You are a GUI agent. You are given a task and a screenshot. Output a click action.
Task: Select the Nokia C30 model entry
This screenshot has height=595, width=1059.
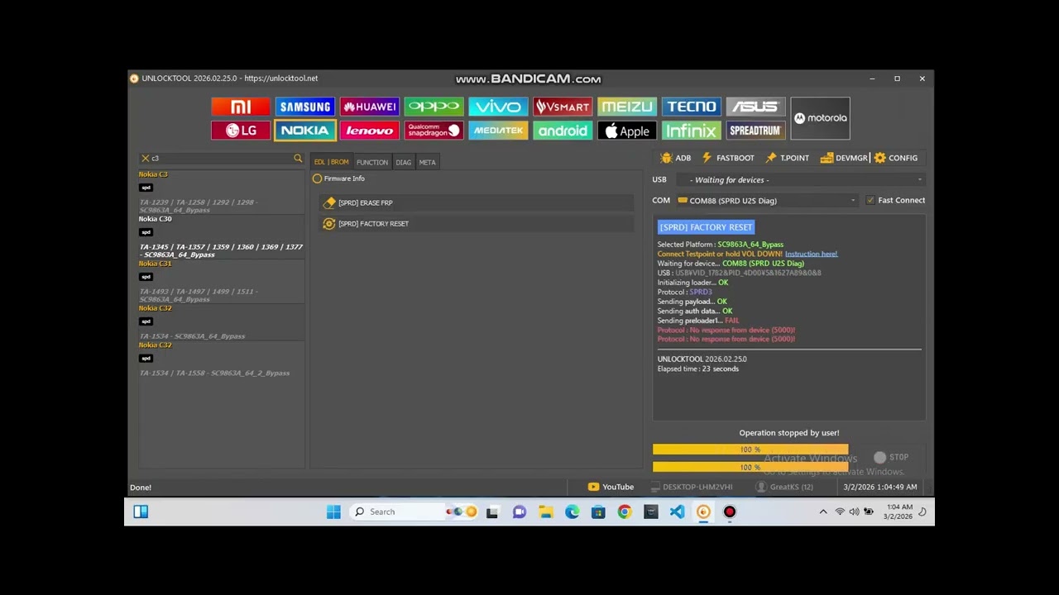[x=221, y=236]
